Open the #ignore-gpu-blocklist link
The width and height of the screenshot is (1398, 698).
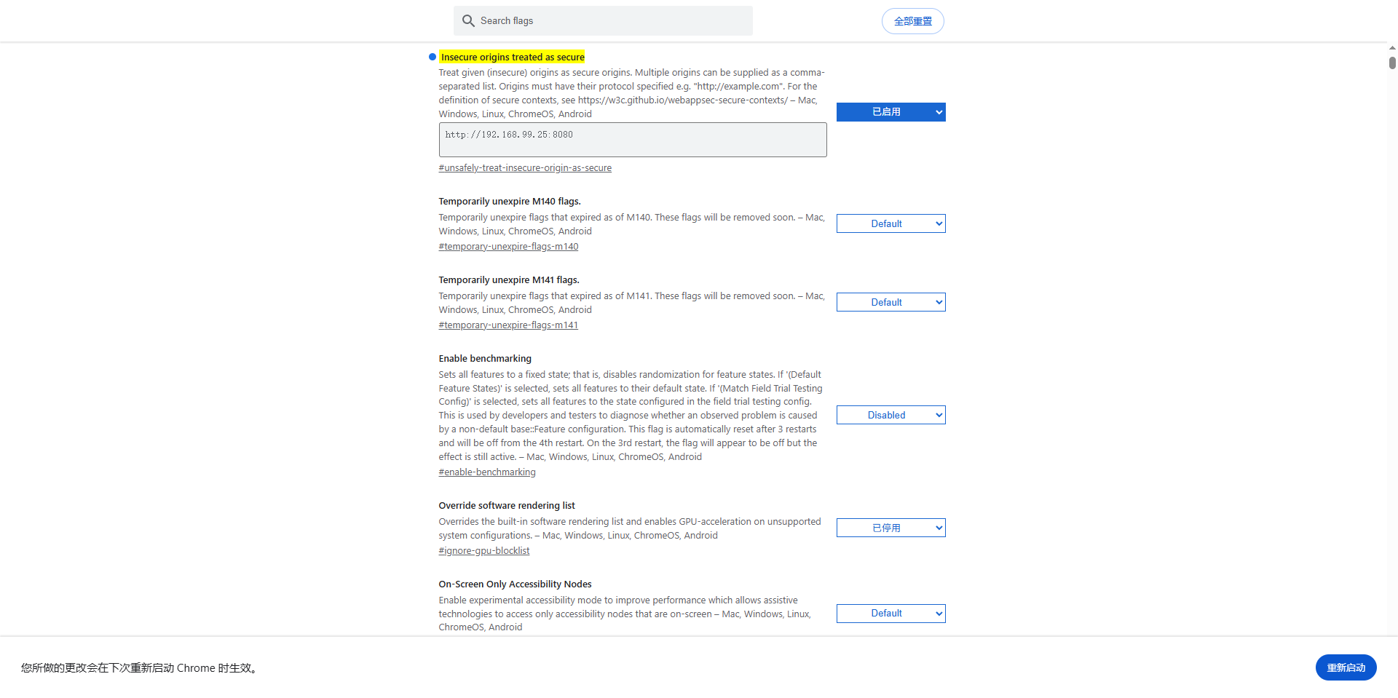[x=484, y=551]
